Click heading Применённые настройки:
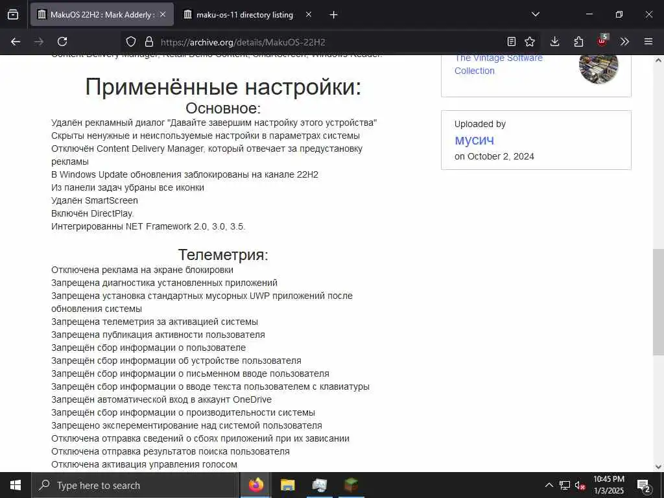Screen dimensions: 664x498 [223, 88]
